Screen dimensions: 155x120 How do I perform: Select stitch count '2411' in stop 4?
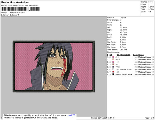point(118,64)
